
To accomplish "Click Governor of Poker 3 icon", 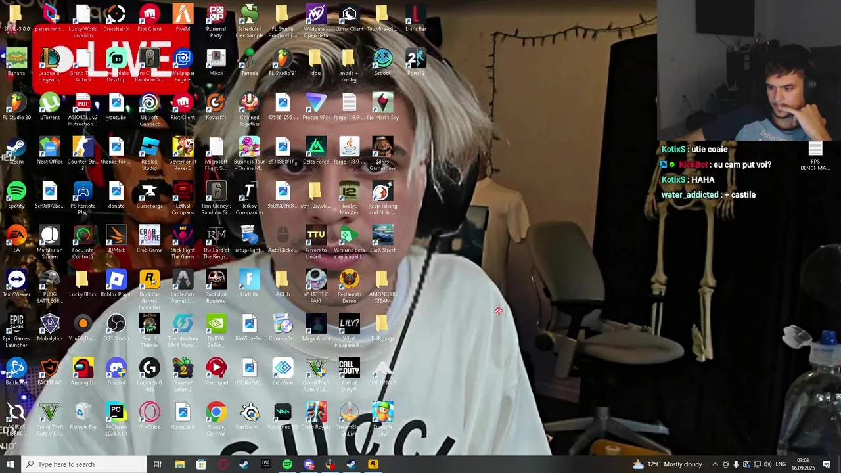I will [x=183, y=154].
